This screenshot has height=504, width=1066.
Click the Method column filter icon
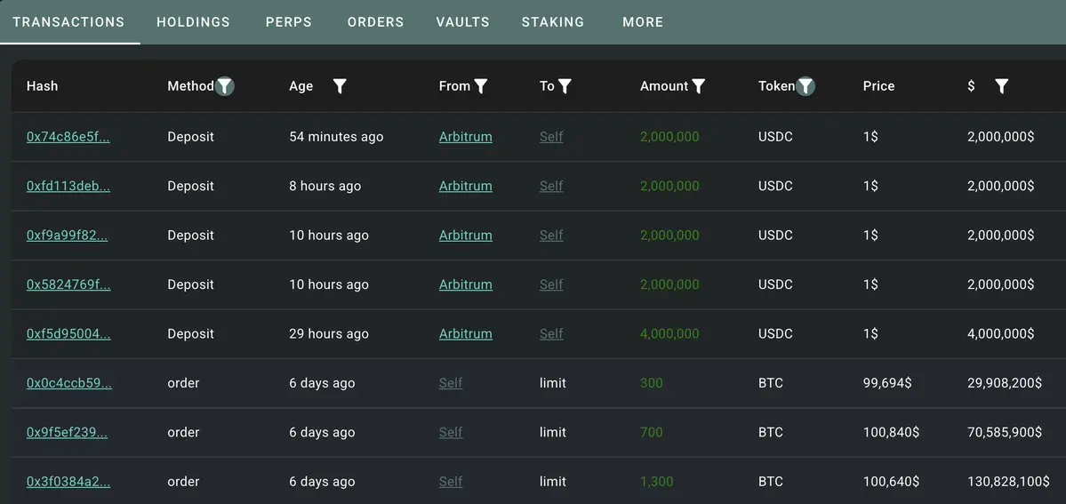click(225, 86)
